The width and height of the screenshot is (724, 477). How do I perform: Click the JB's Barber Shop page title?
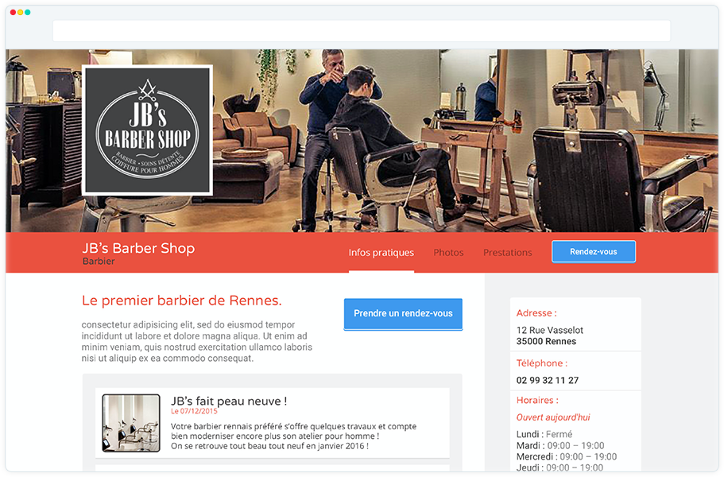(138, 248)
